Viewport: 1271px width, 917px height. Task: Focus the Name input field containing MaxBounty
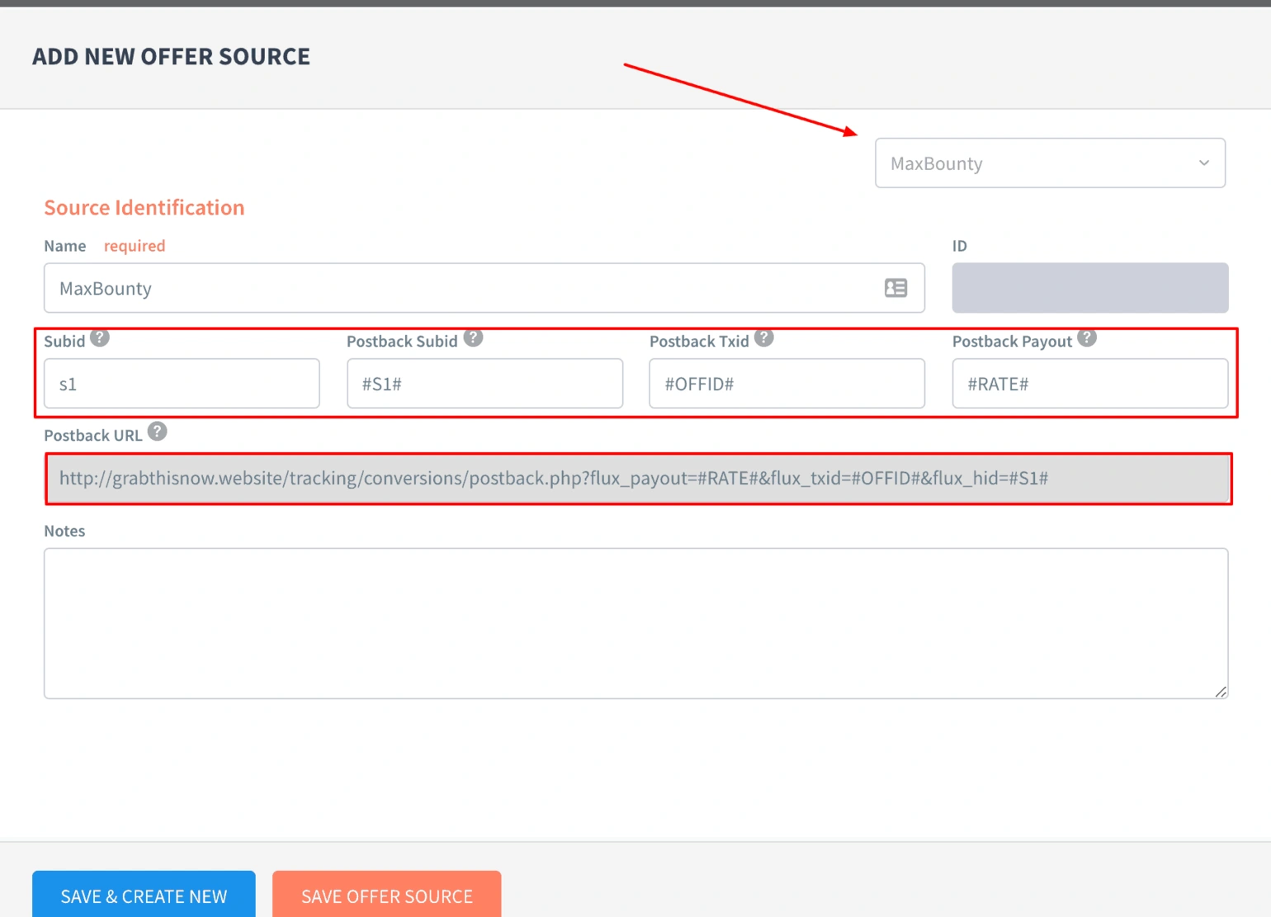point(462,288)
